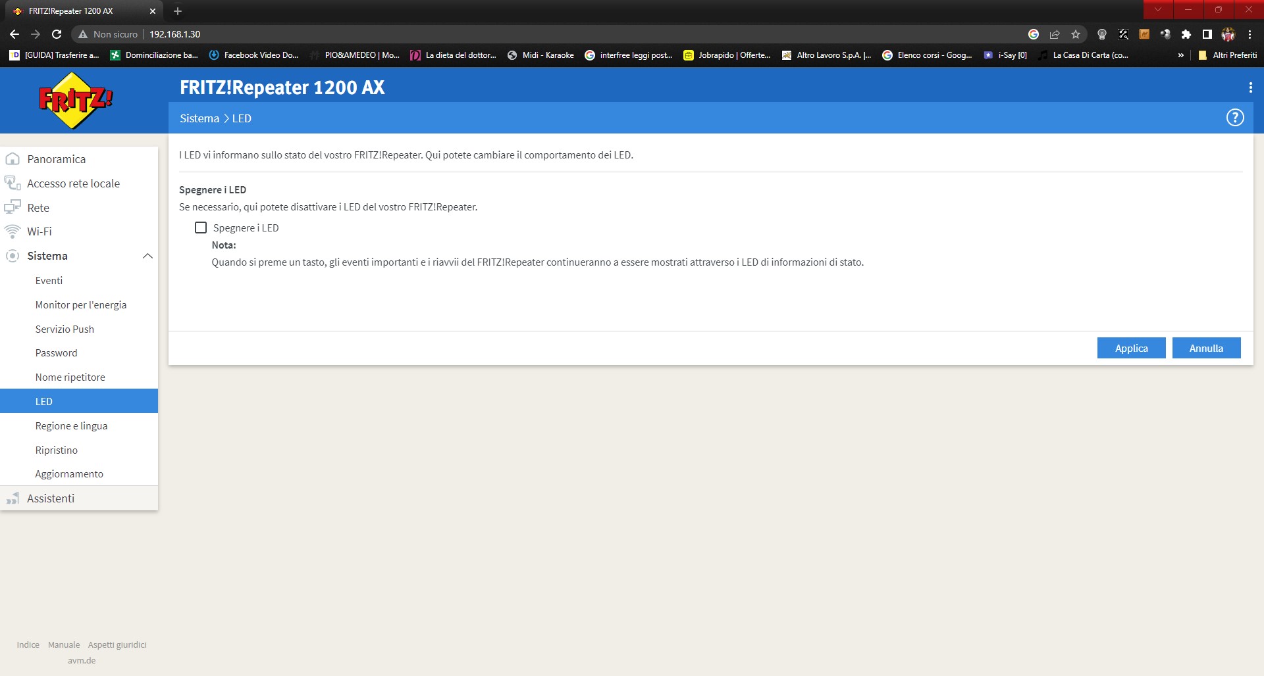Open Monitor per l'energia
Image resolution: width=1264 pixels, height=676 pixels.
point(80,304)
